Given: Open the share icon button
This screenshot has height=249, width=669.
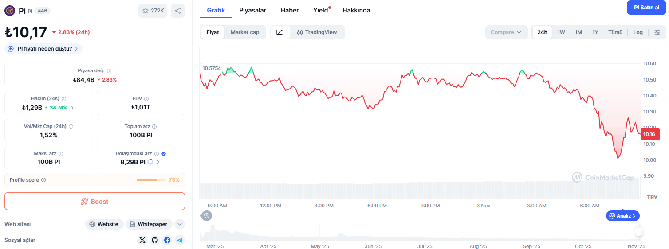Looking at the screenshot, I should point(178,11).
